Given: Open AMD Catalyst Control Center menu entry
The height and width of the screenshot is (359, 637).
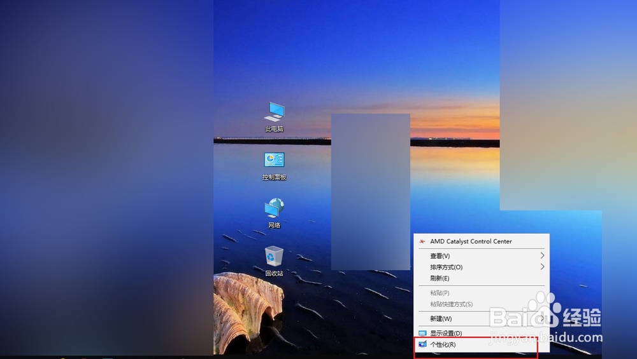Looking at the screenshot, I should click(x=482, y=241).
